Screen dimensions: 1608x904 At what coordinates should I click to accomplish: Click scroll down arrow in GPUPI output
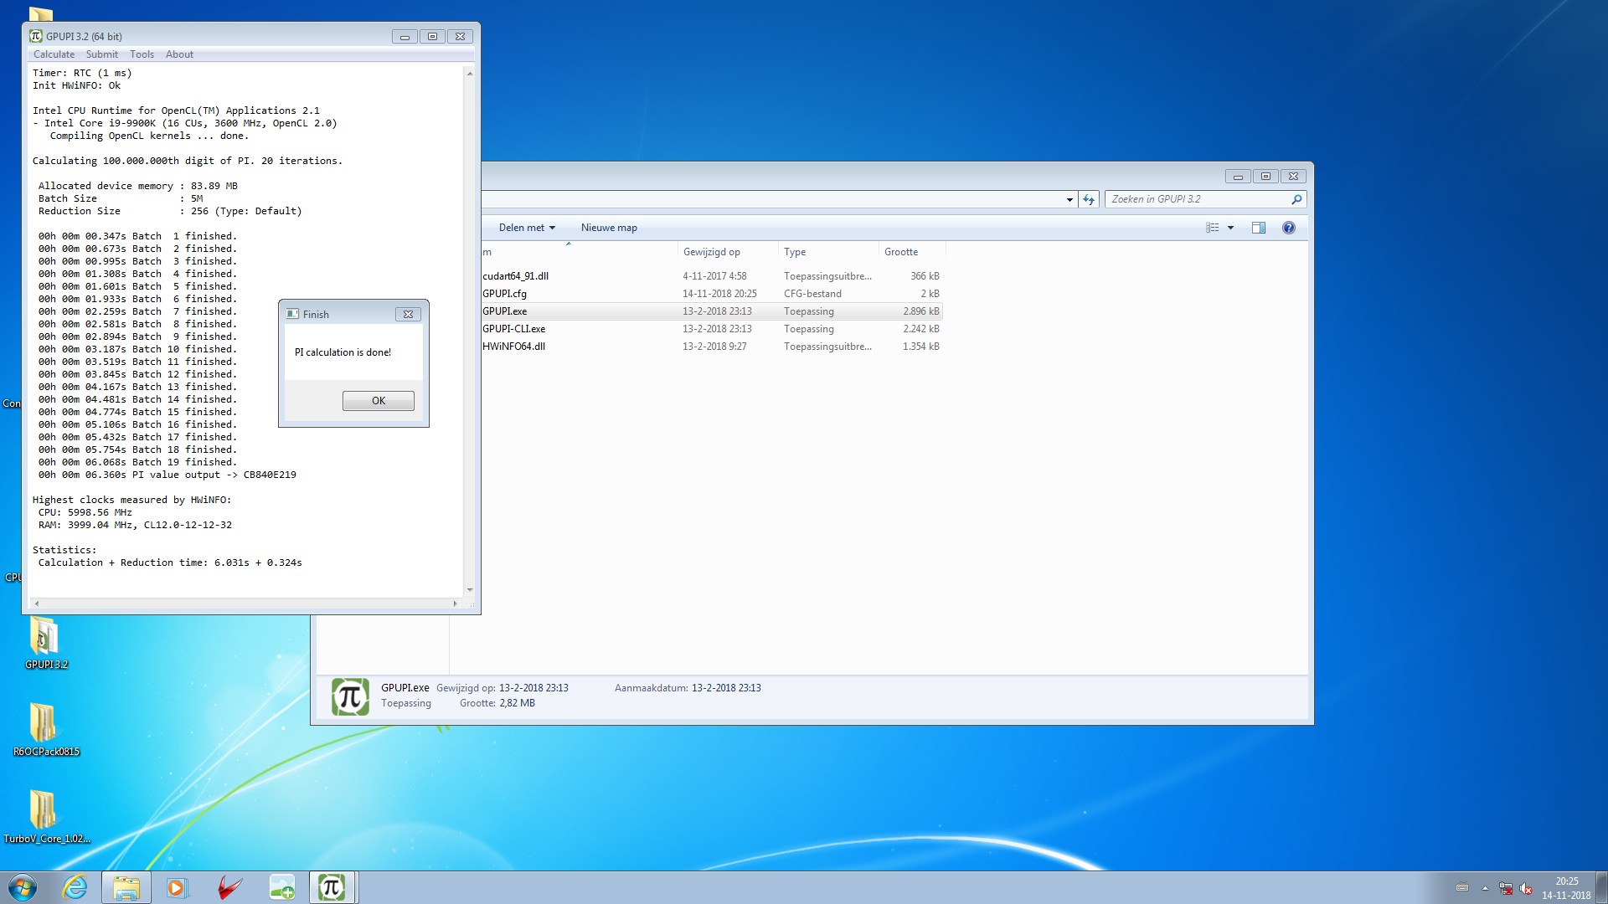pos(470,590)
